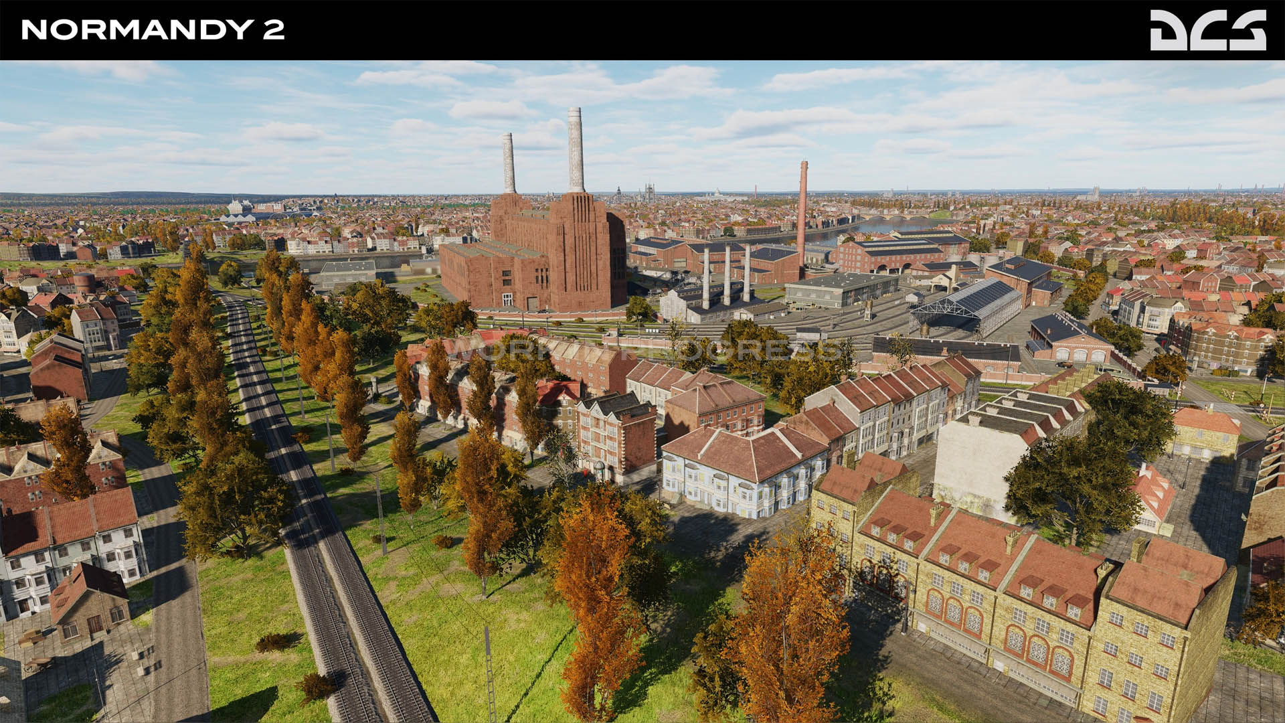This screenshot has width=1285, height=723.
Task: Click the NORMANDY 2 title text
Action: point(153,29)
